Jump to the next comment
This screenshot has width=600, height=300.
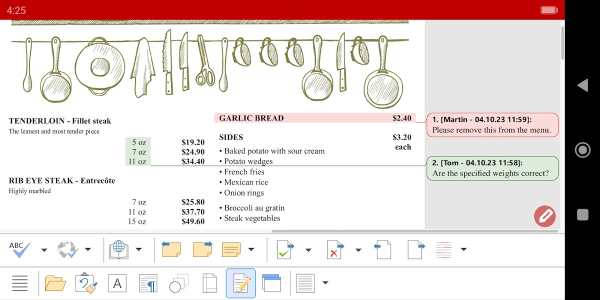click(202, 249)
